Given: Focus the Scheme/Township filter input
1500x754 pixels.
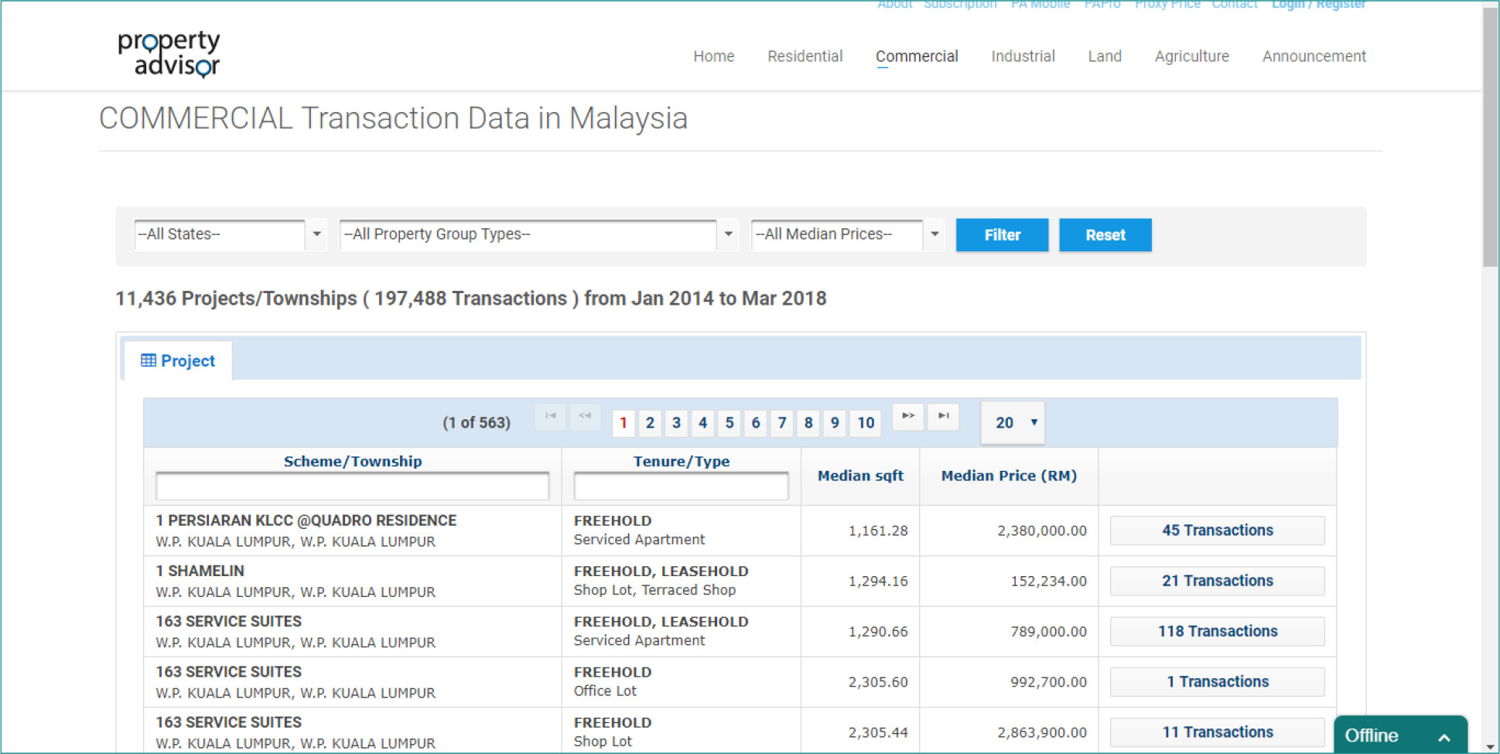Looking at the screenshot, I should pos(352,486).
